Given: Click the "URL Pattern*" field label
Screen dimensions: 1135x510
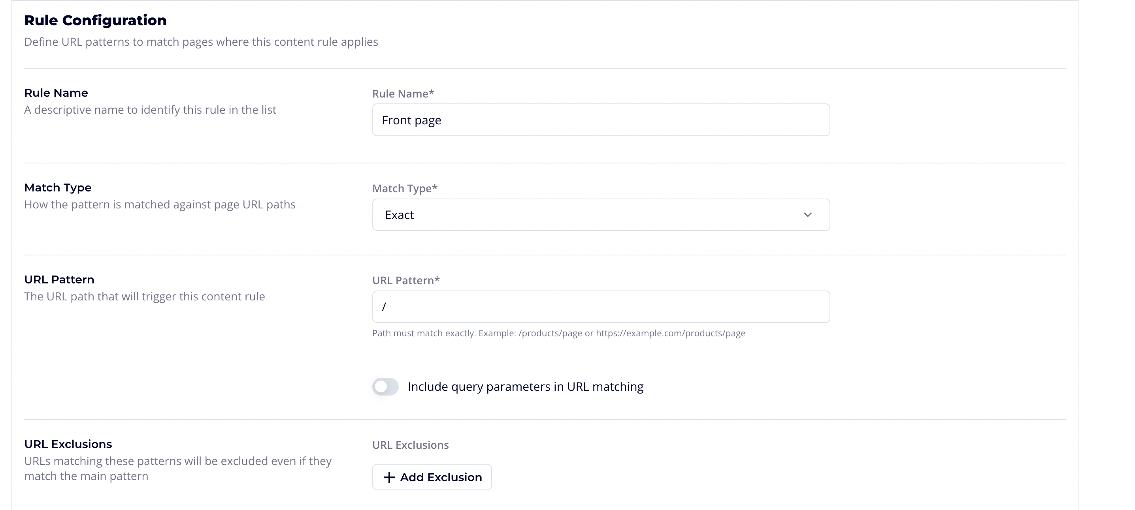Looking at the screenshot, I should [406, 280].
